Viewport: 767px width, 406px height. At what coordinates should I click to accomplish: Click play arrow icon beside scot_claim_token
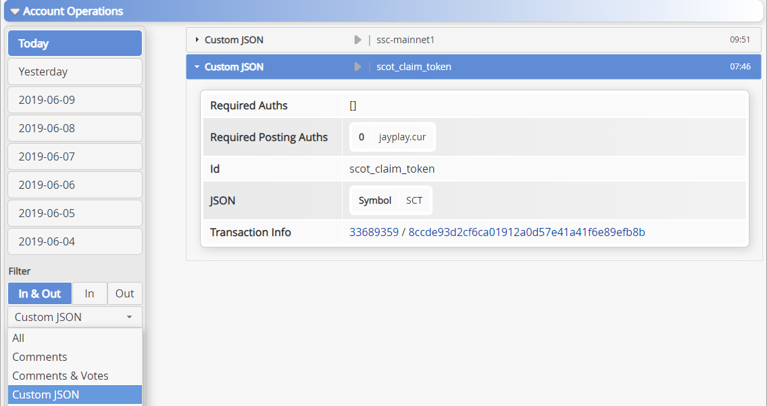pos(357,67)
